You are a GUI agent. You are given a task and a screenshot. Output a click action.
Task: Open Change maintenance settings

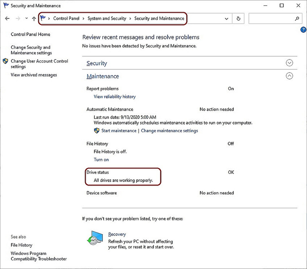coord(169,131)
